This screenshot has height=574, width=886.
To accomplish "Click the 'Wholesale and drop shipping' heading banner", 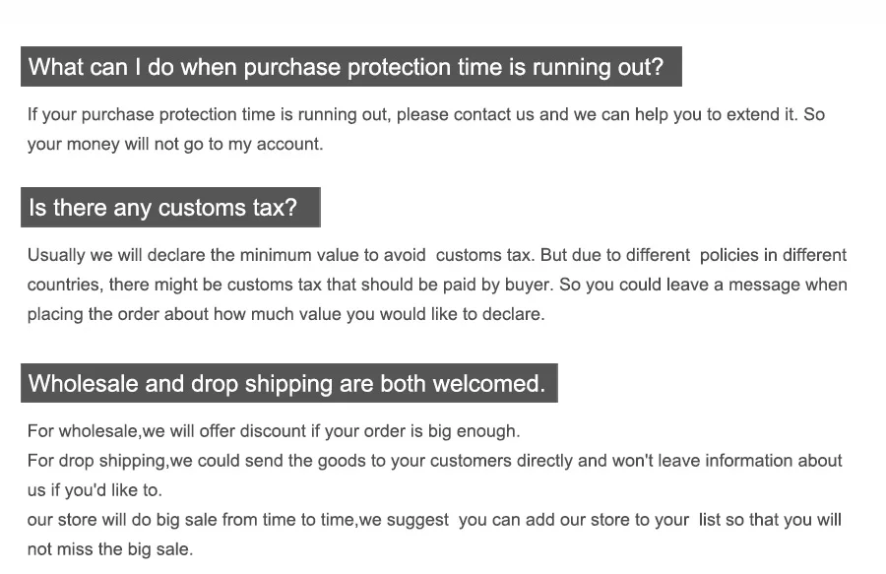I will point(289,383).
